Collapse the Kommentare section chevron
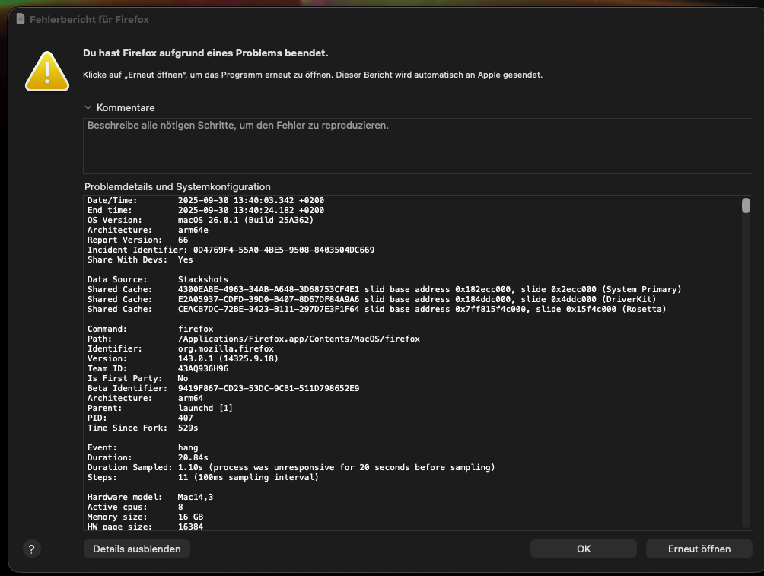 coord(88,108)
